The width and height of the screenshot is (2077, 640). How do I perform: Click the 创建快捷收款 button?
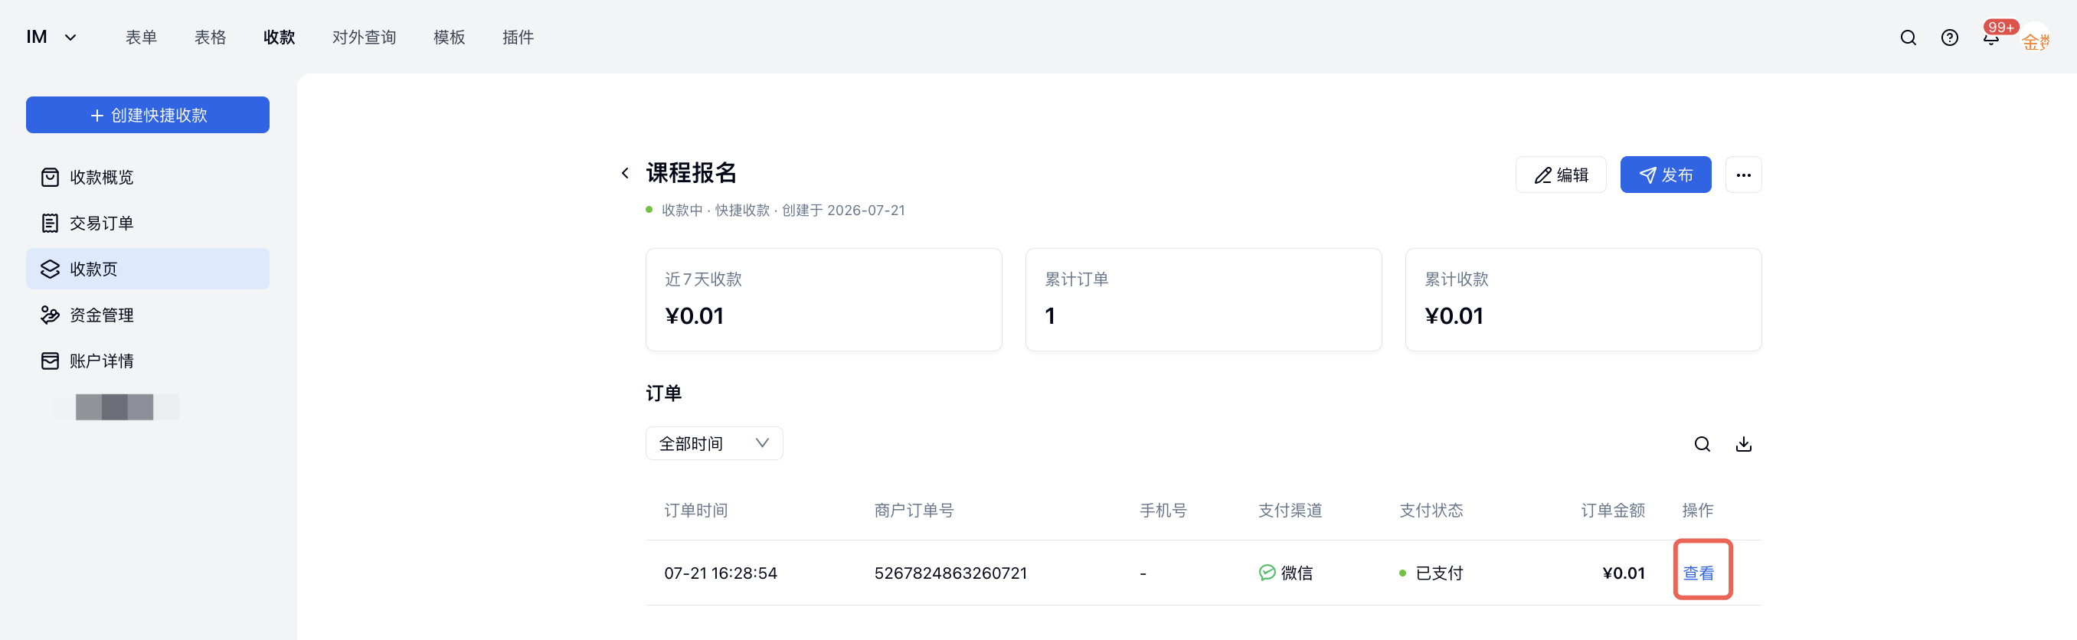(x=148, y=116)
